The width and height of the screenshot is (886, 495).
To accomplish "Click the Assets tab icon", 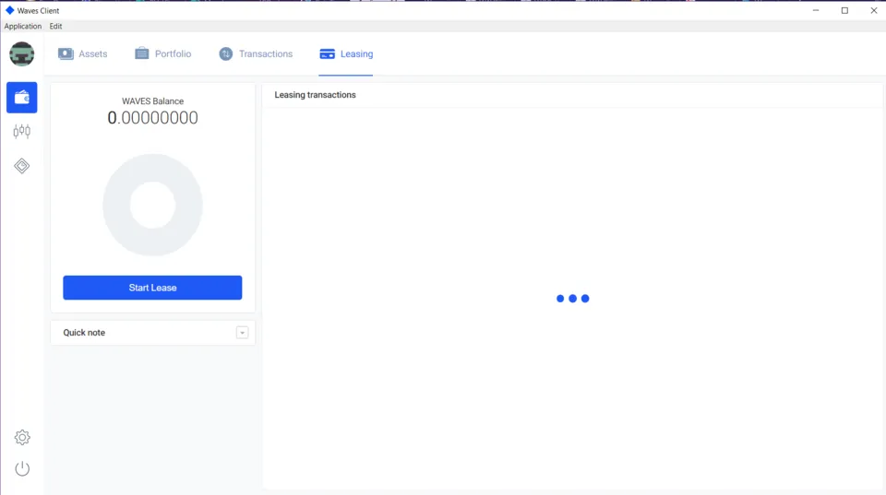I will click(x=66, y=53).
